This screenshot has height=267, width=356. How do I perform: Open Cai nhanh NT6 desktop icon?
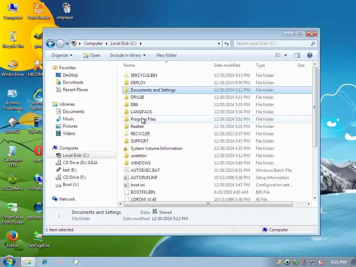[13, 156]
